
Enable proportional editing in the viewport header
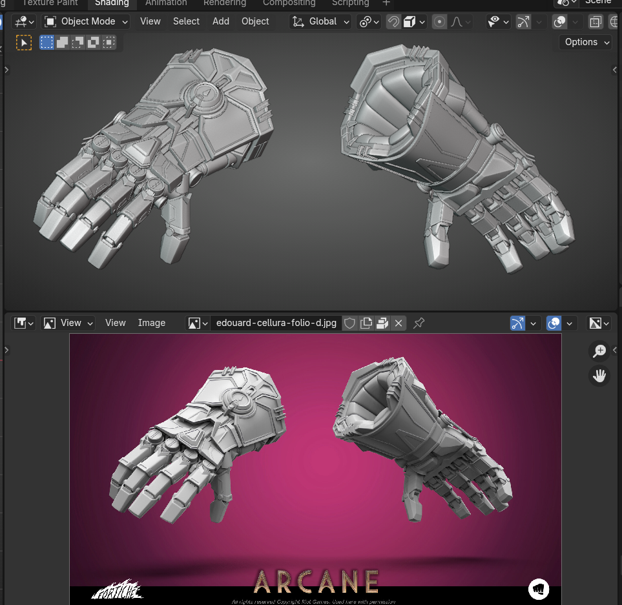coord(439,21)
